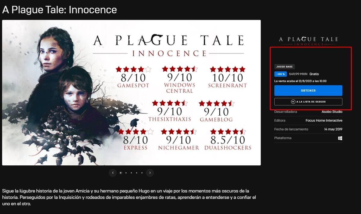Image resolution: width=361 pixels, height=214 pixels.
Task: Click the JUEGO BASE label tag
Action: click(x=285, y=67)
